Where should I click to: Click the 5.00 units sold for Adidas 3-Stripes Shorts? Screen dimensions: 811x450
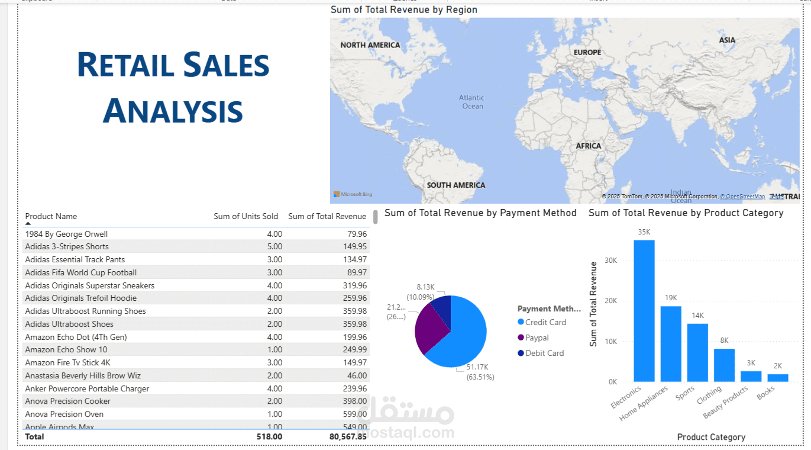(274, 246)
